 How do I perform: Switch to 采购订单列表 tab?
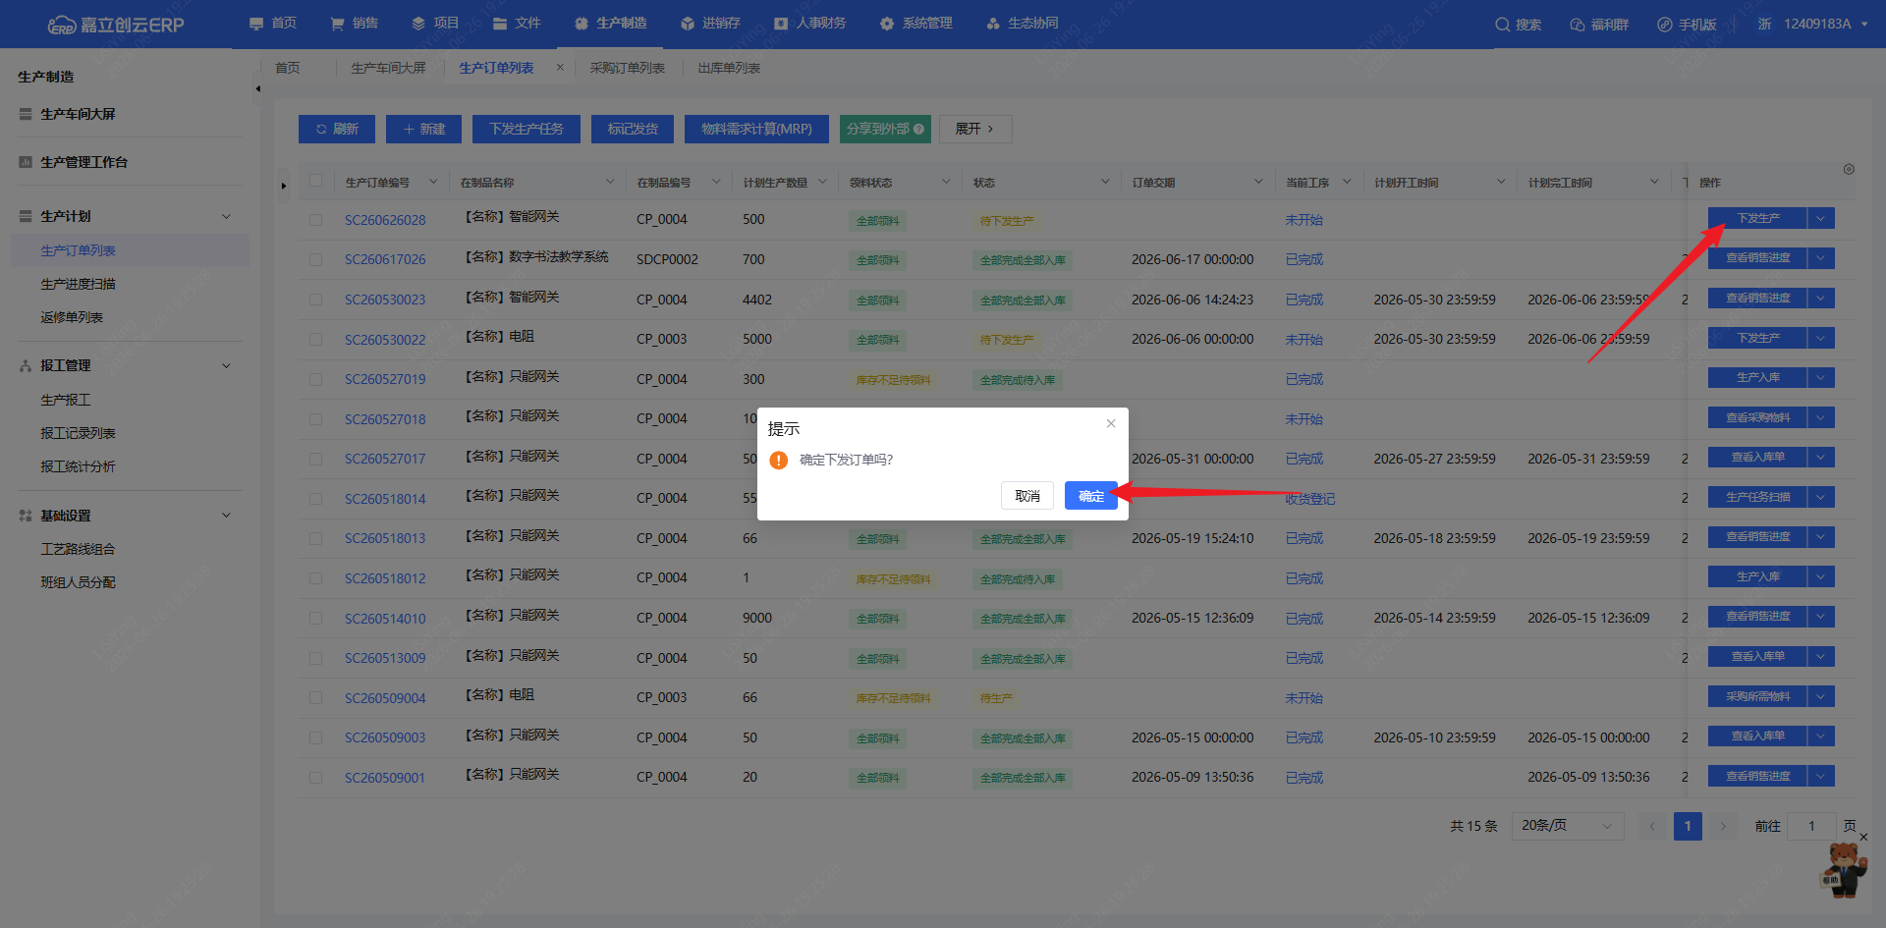[628, 68]
